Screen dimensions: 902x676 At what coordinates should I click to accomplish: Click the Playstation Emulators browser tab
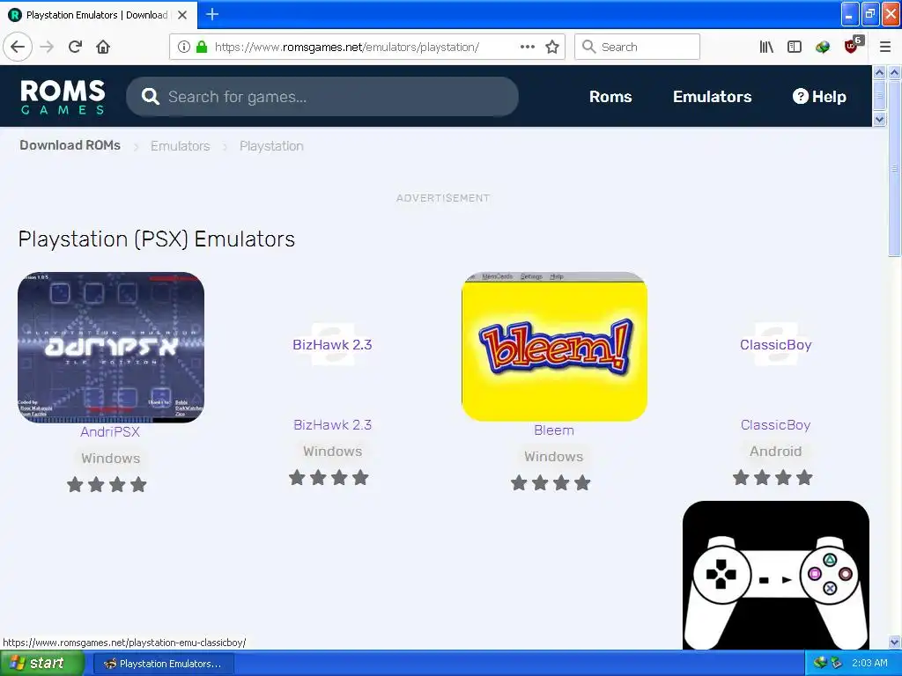click(x=98, y=15)
